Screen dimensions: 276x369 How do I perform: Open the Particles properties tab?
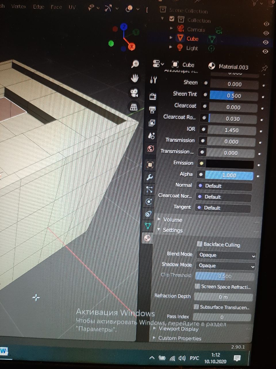(x=149, y=189)
